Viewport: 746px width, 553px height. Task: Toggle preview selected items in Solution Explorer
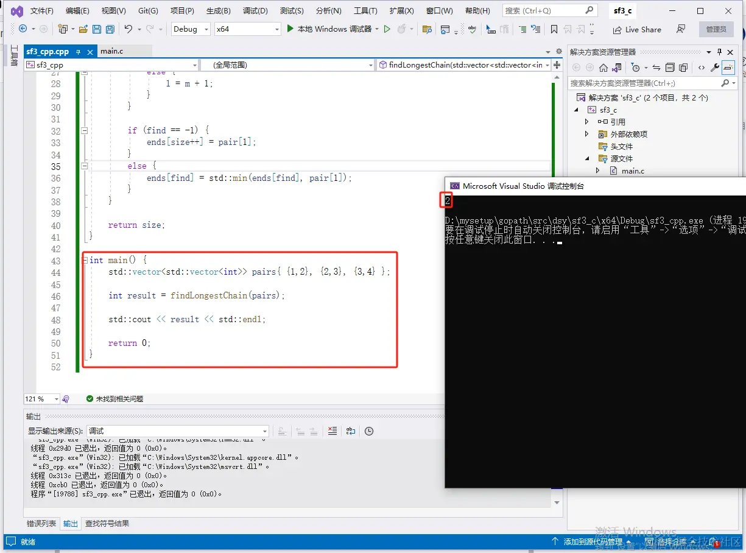729,68
